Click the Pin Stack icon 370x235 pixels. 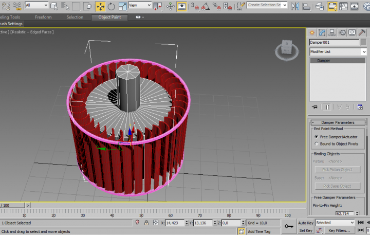pos(314,107)
